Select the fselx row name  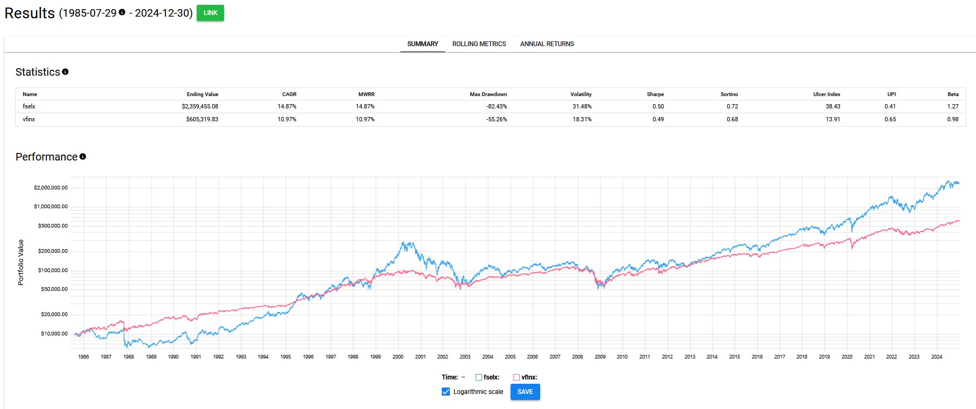pyautogui.click(x=29, y=106)
